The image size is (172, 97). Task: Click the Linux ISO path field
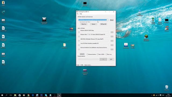click(94, 45)
